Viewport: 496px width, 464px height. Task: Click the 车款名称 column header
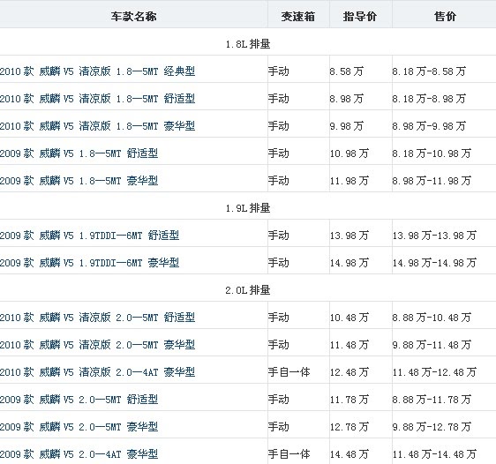[x=133, y=17]
